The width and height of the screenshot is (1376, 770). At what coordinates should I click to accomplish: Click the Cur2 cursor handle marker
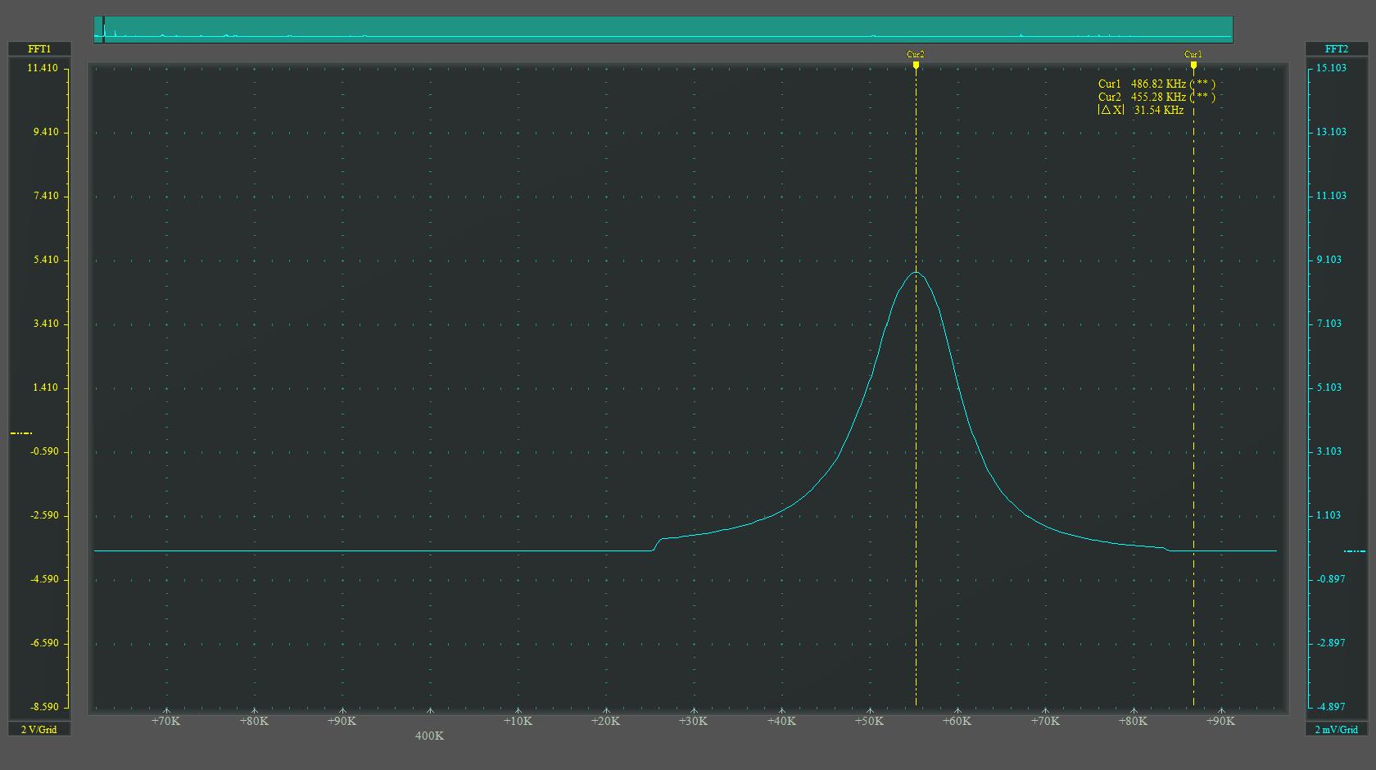(916, 64)
